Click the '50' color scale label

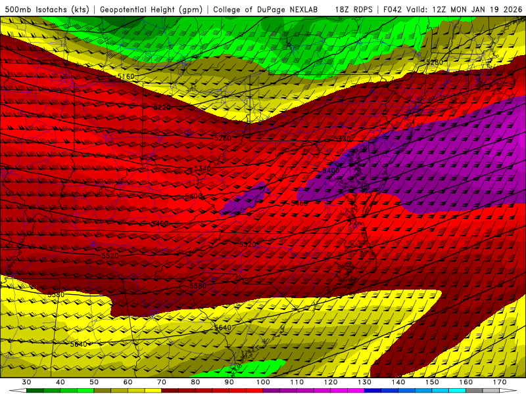point(94,382)
